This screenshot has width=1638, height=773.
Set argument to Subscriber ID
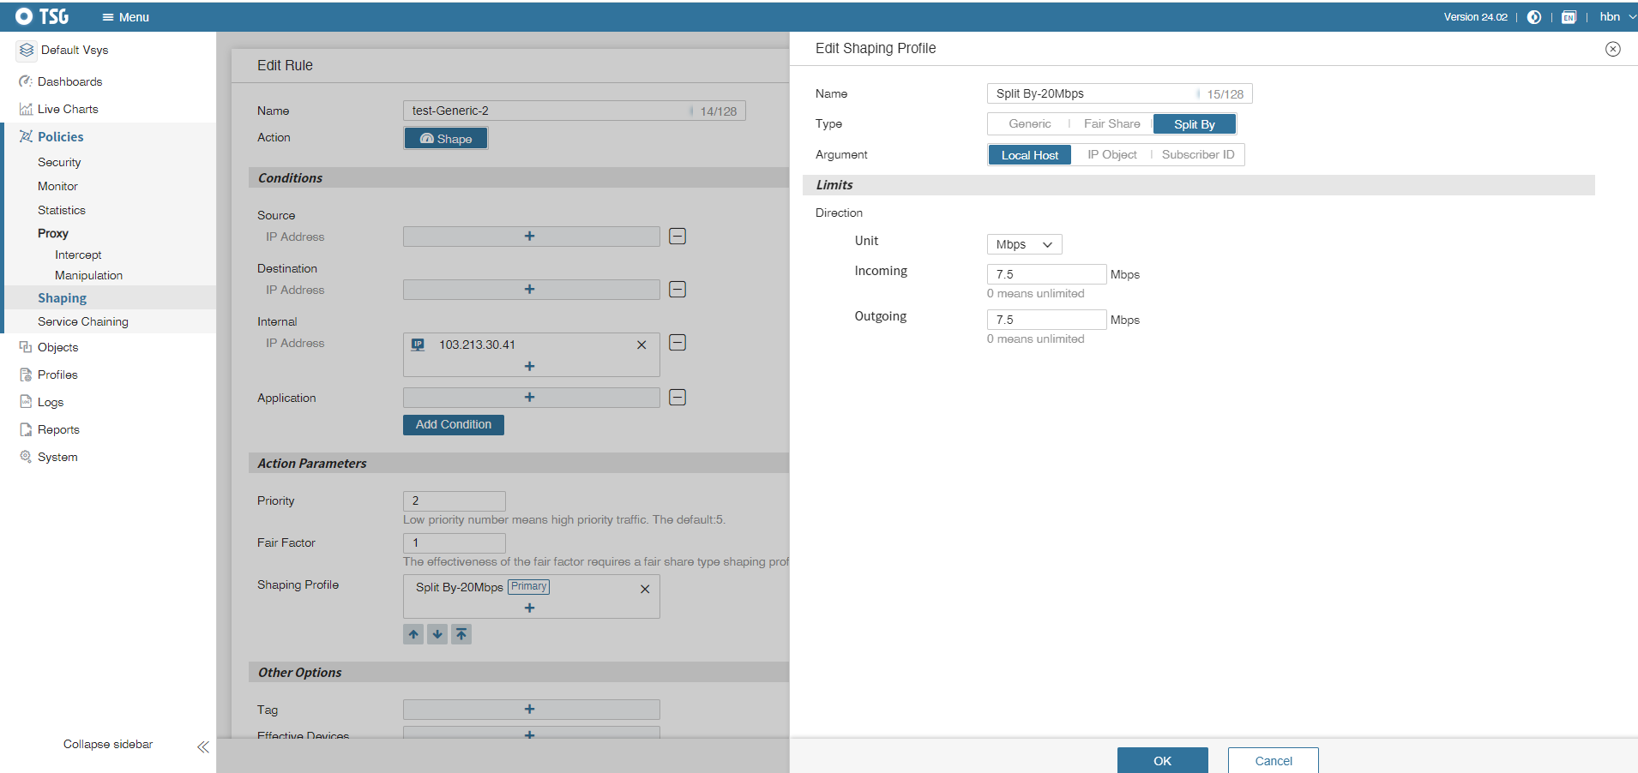coord(1197,155)
